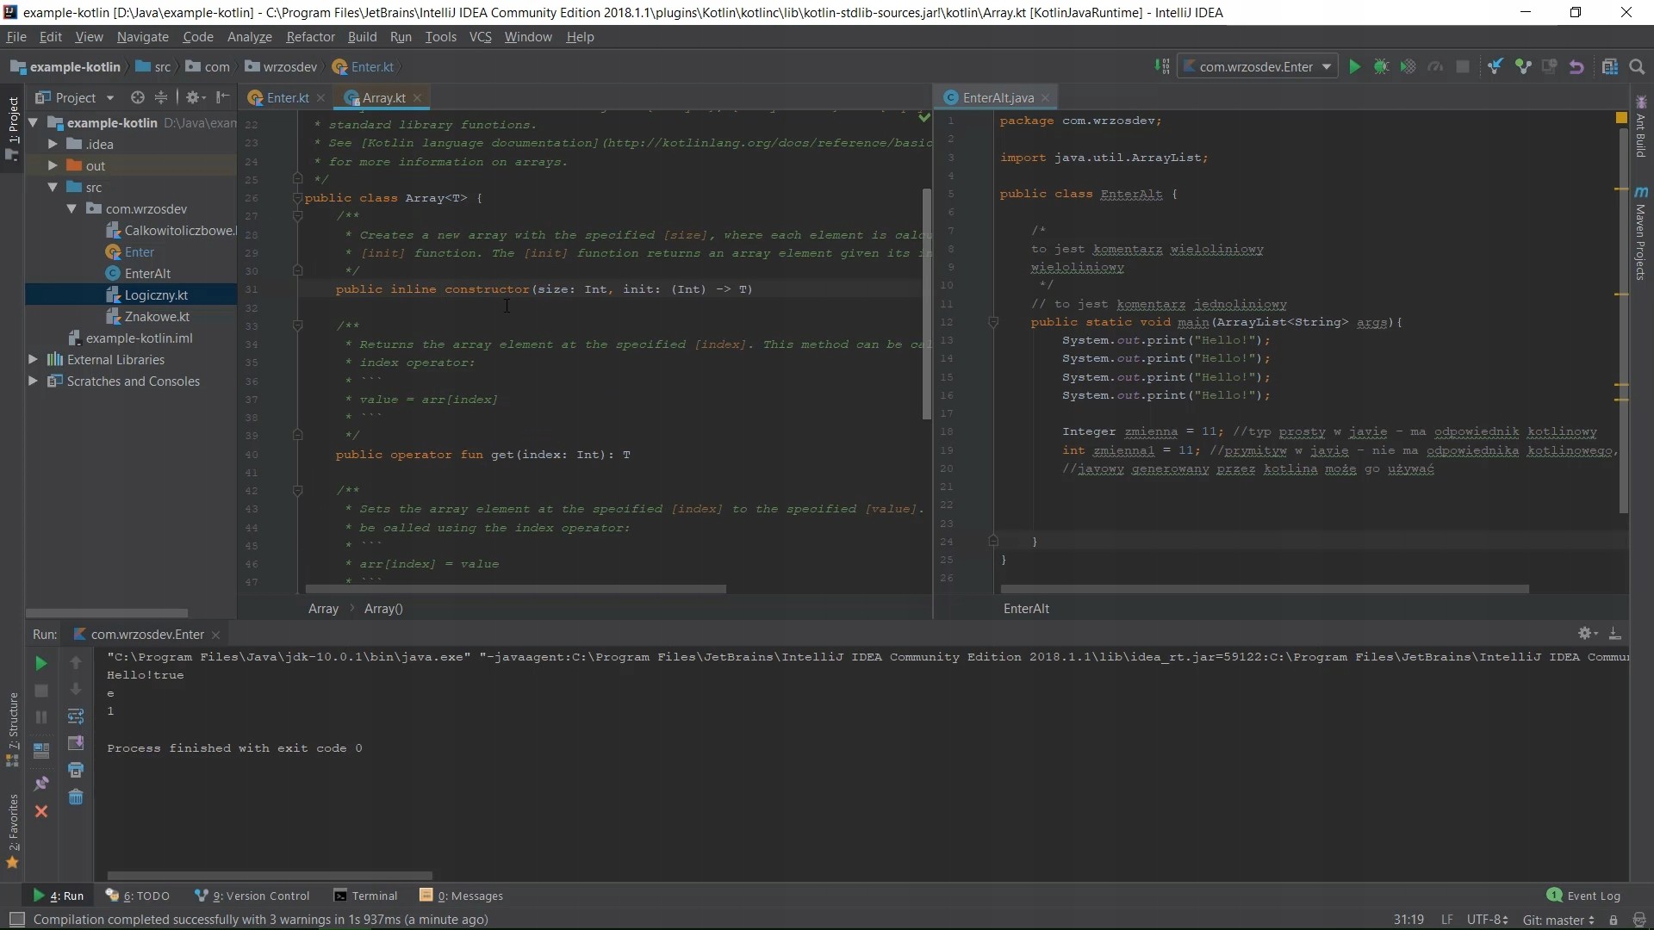Expand the External Libraries tree node
The width and height of the screenshot is (1654, 930).
[x=33, y=360]
